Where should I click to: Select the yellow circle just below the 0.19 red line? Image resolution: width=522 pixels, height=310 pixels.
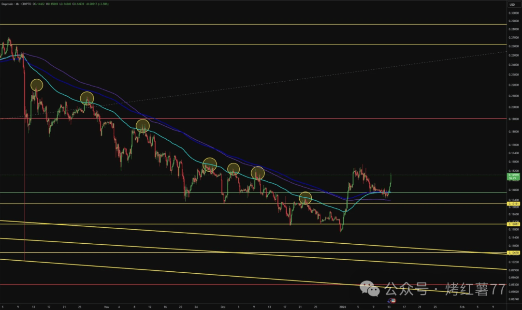coord(143,126)
